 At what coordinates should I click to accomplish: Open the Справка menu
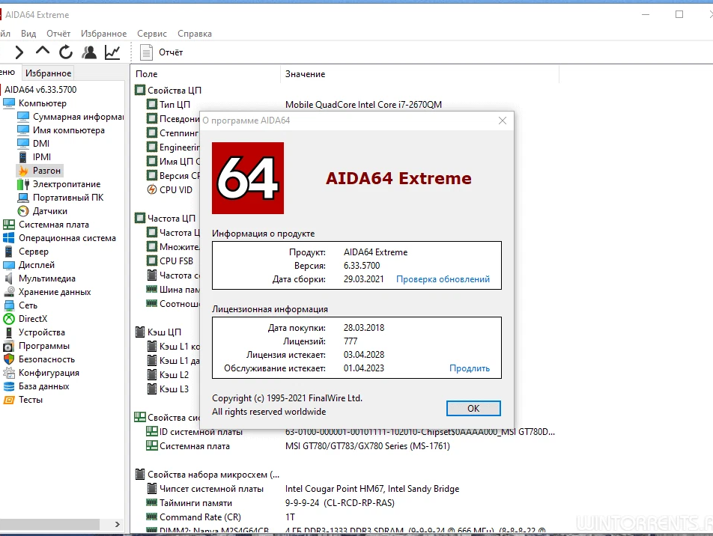(195, 34)
